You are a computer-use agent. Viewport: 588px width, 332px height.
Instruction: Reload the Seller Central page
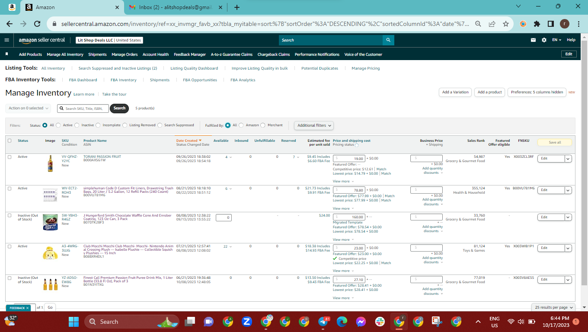coord(37,24)
